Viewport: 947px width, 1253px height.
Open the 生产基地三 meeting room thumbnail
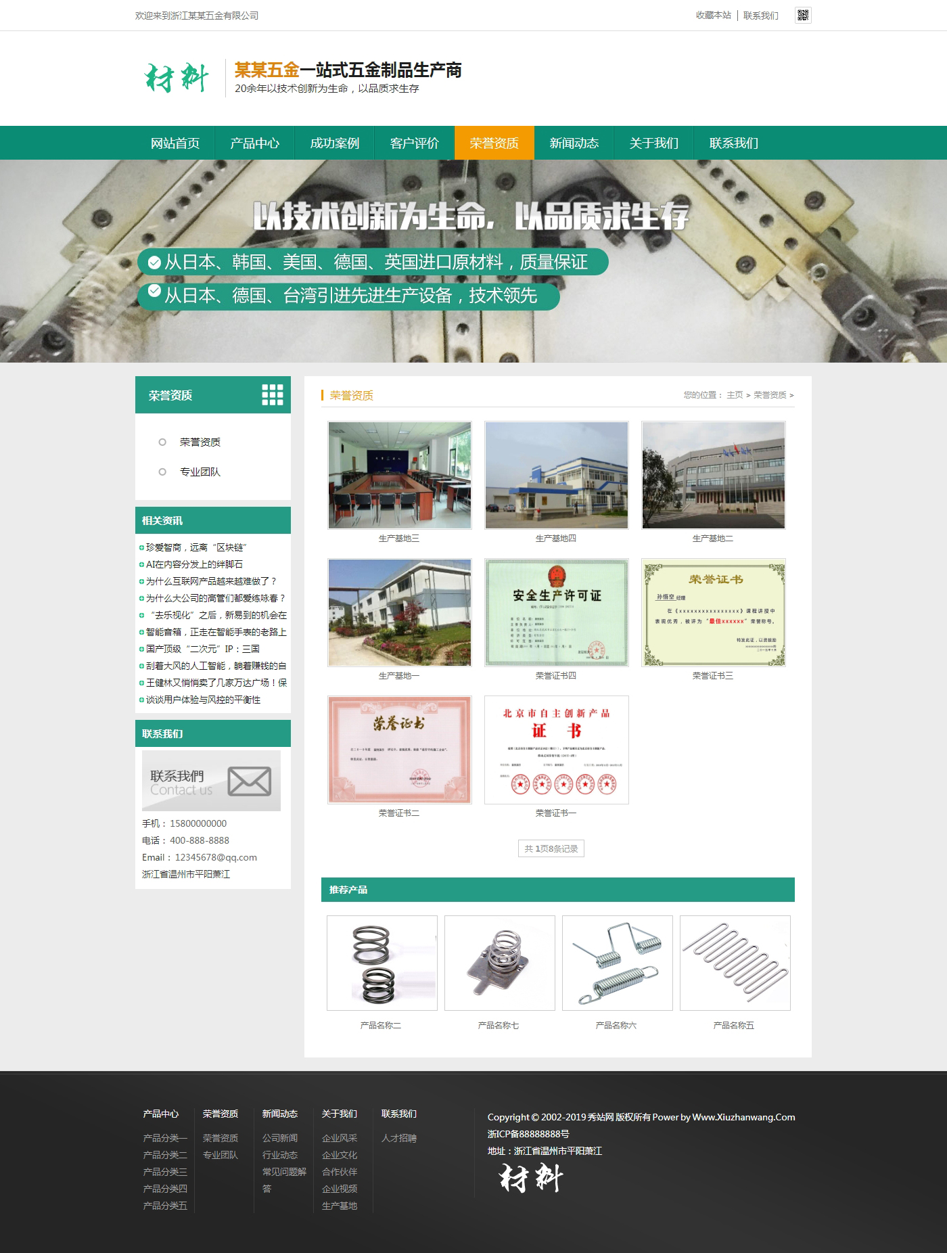pos(400,475)
